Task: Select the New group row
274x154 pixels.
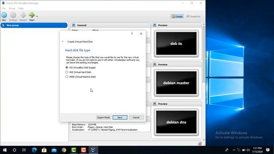Action: point(34,25)
